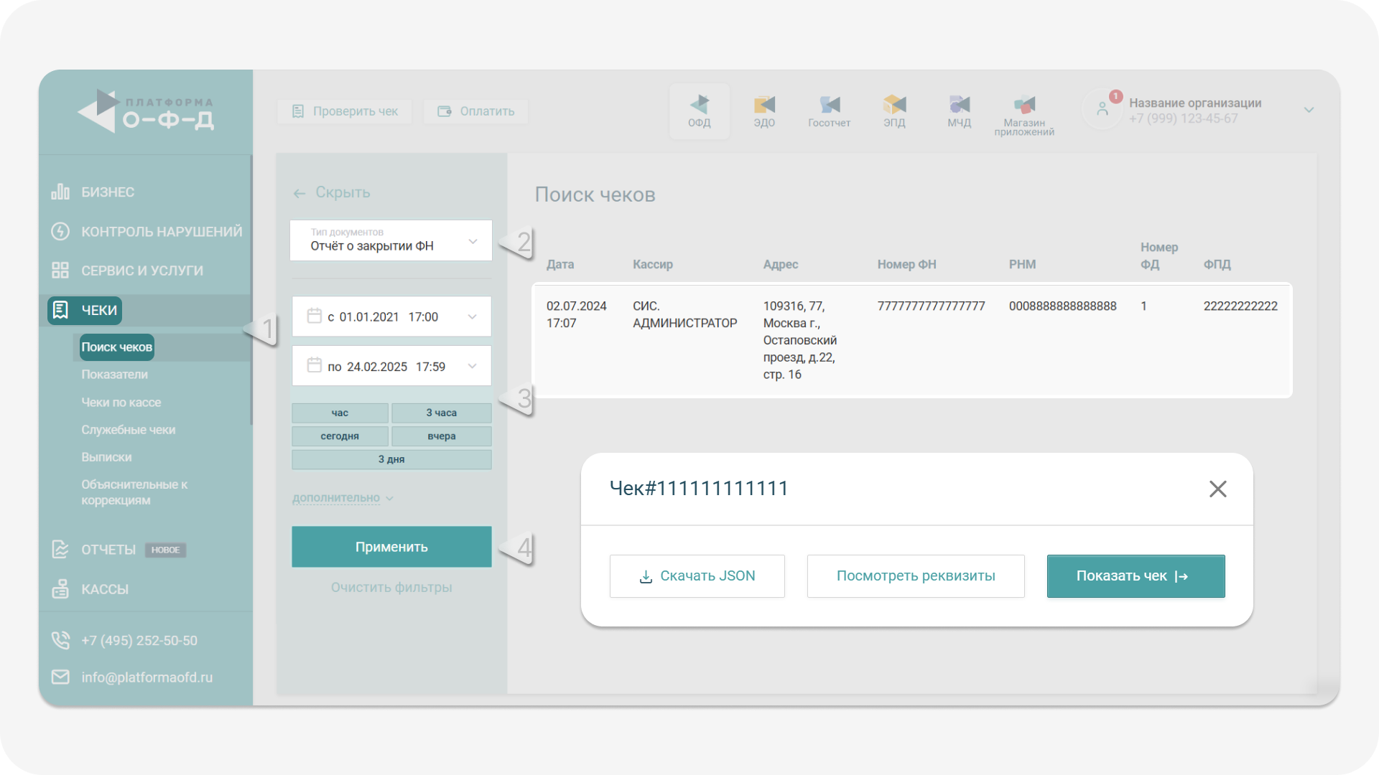Close the Чек#111111111111 dialog
The width and height of the screenshot is (1379, 775).
point(1217,489)
